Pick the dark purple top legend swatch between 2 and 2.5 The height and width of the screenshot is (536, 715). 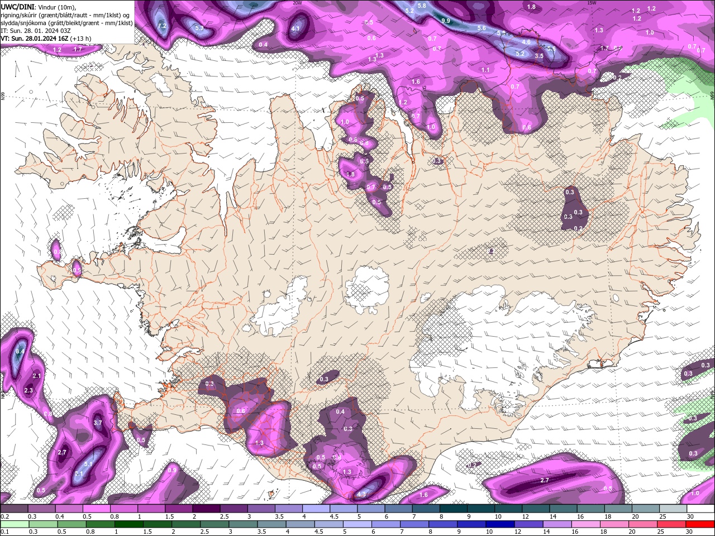tap(206, 509)
